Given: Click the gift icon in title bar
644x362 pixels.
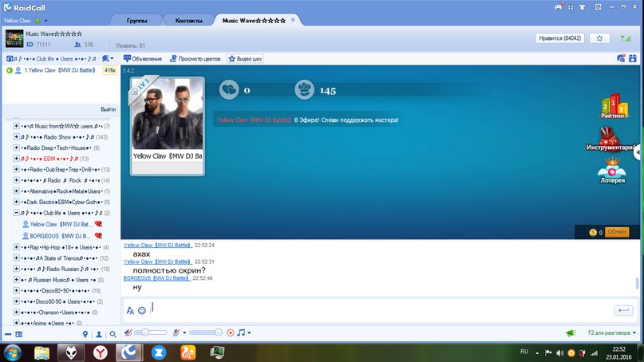Looking at the screenshot, I should [x=571, y=7].
